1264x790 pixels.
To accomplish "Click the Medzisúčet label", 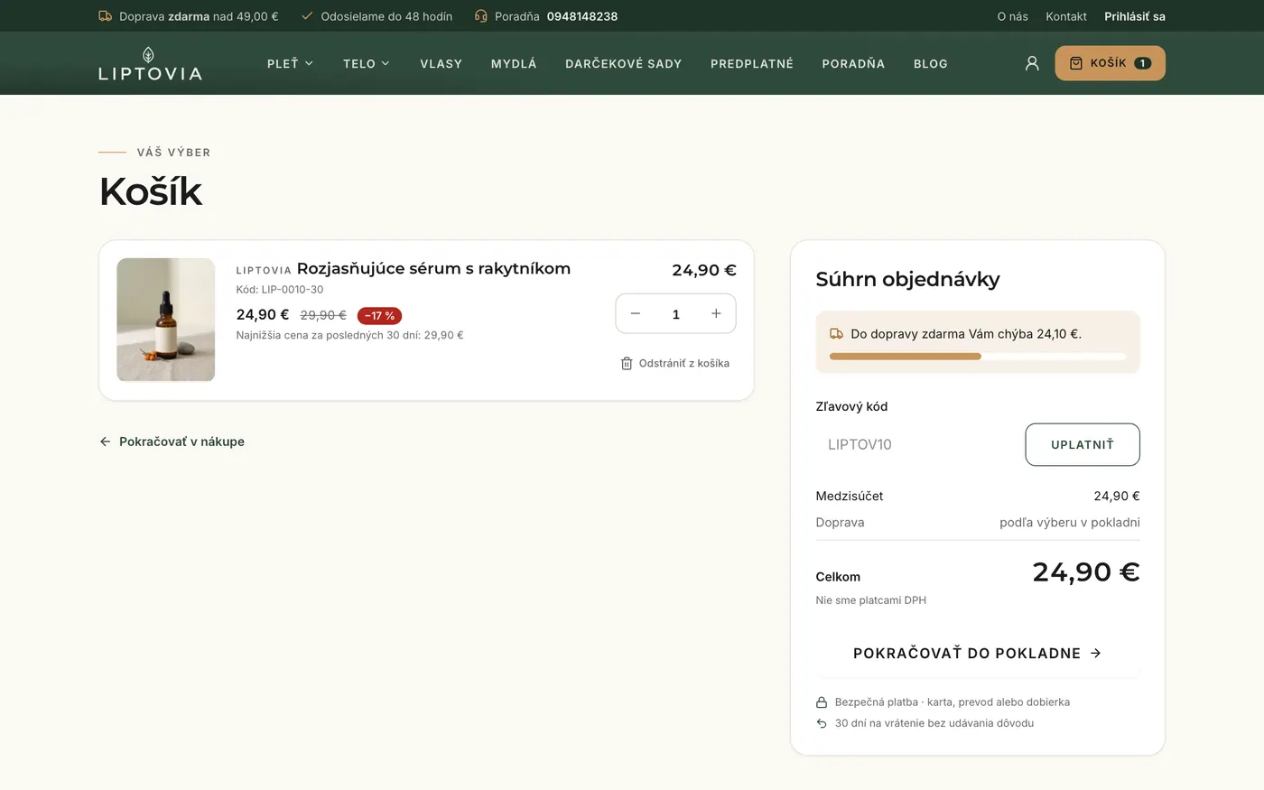I will (850, 496).
